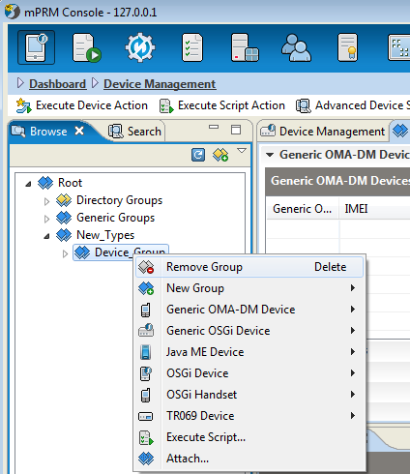Collapse the New_Types tree node
The height and width of the screenshot is (474, 410).
pos(47,236)
